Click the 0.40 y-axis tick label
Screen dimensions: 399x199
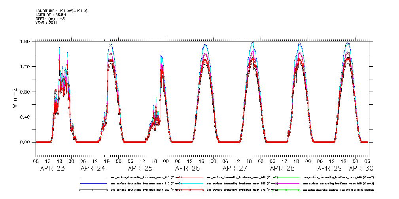[25, 117]
